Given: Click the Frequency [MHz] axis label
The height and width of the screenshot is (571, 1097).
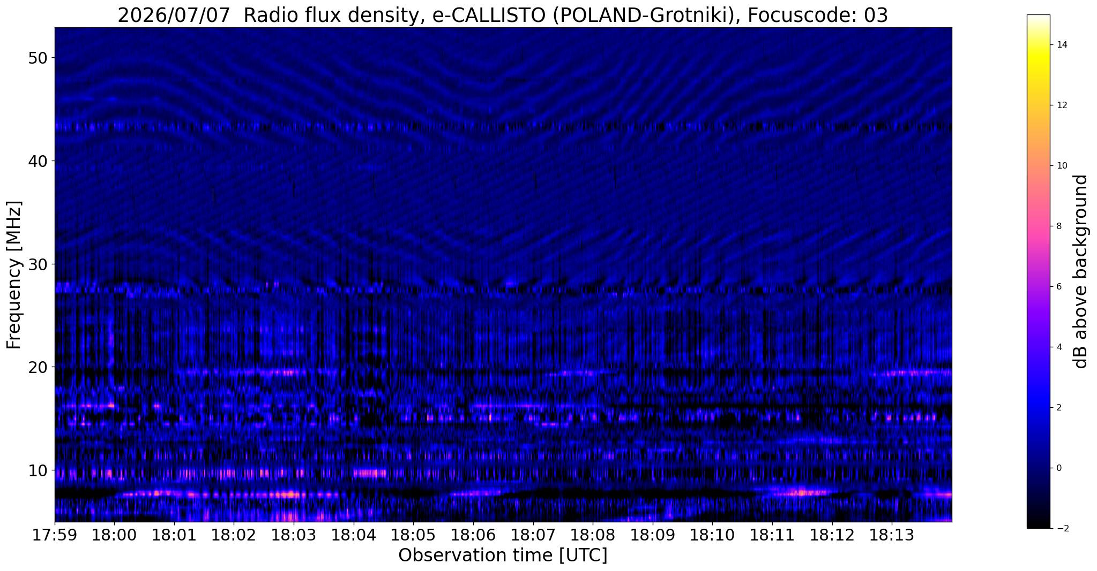Looking at the screenshot, I should [x=14, y=275].
